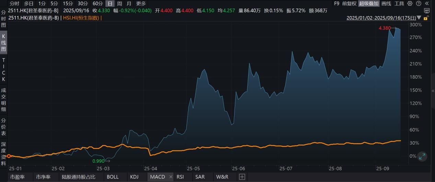The image size is (435, 182).
Task: Select the 日 daily period
Action: [x=110, y=3]
